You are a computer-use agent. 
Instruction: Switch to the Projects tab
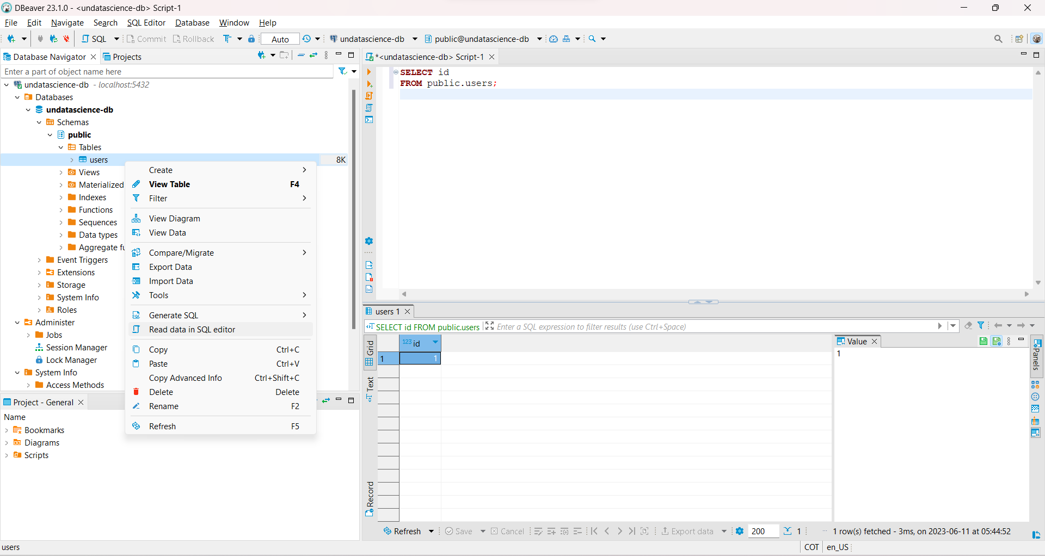click(x=122, y=57)
